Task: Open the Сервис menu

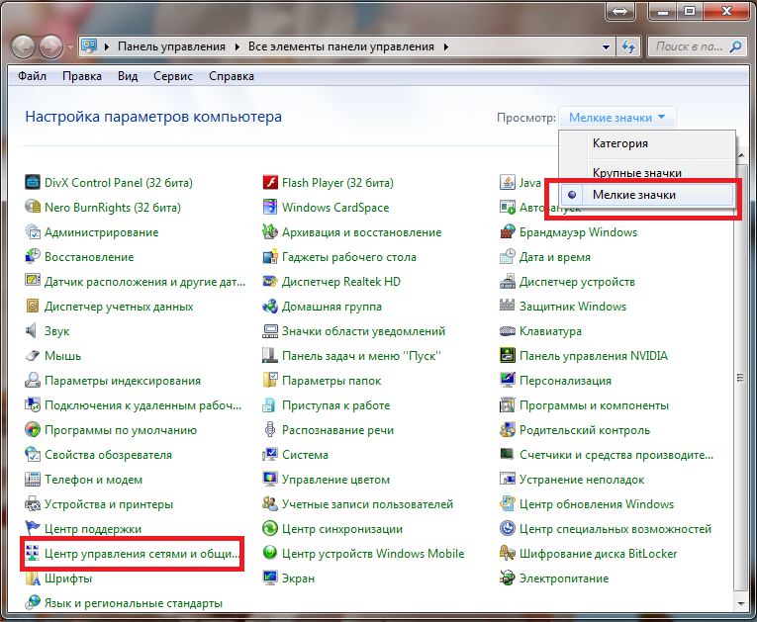Action: point(173,76)
